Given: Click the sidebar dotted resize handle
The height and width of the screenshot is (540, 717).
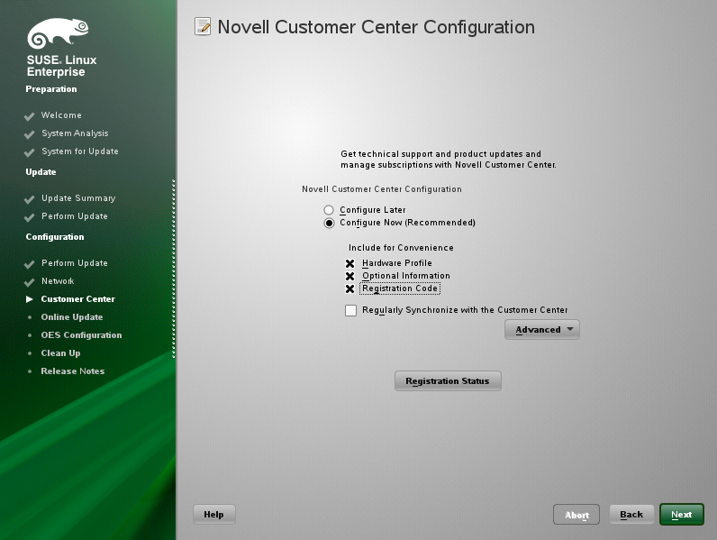Looking at the screenshot, I should [x=173, y=269].
